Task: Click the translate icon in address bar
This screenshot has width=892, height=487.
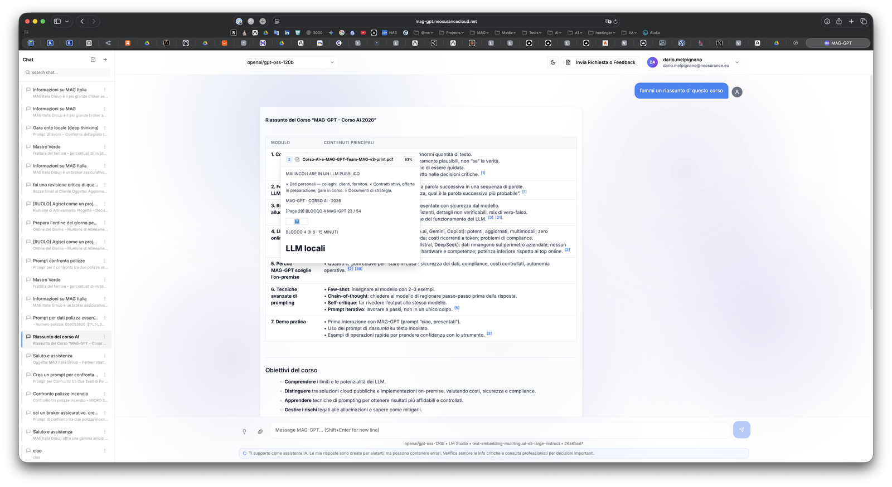Action: 608,22
